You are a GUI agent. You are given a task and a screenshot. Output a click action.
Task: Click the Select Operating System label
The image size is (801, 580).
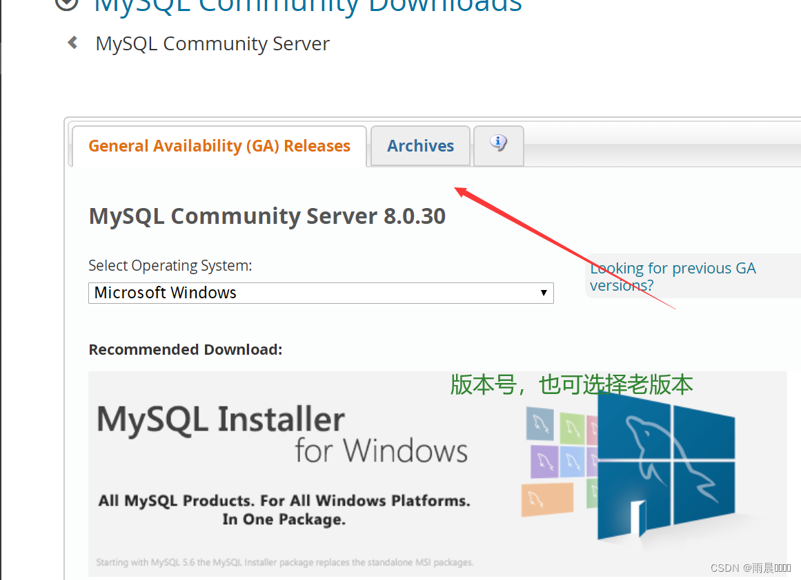click(x=170, y=266)
